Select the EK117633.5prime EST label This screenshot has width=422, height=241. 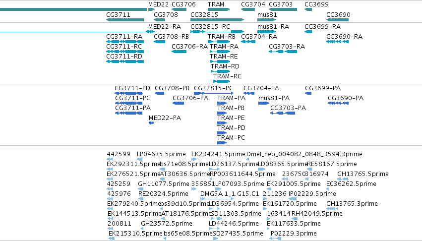click(x=294, y=224)
